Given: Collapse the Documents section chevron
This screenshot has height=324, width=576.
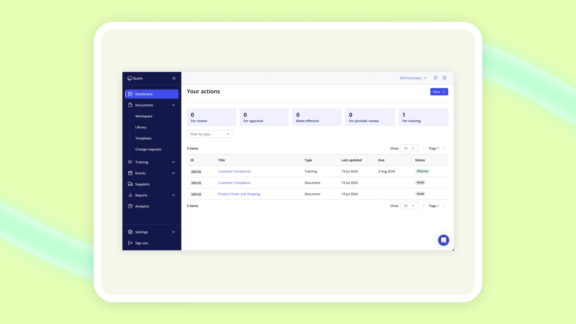Looking at the screenshot, I should tap(173, 105).
